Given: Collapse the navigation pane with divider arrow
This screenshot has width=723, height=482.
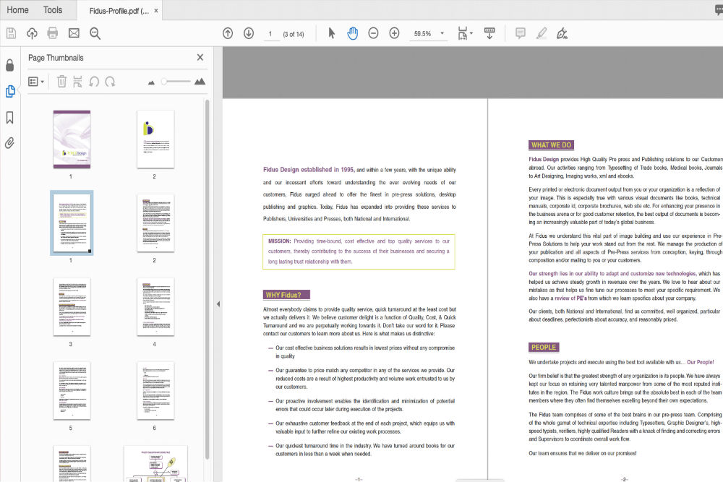Looking at the screenshot, I should pyautogui.click(x=218, y=304).
